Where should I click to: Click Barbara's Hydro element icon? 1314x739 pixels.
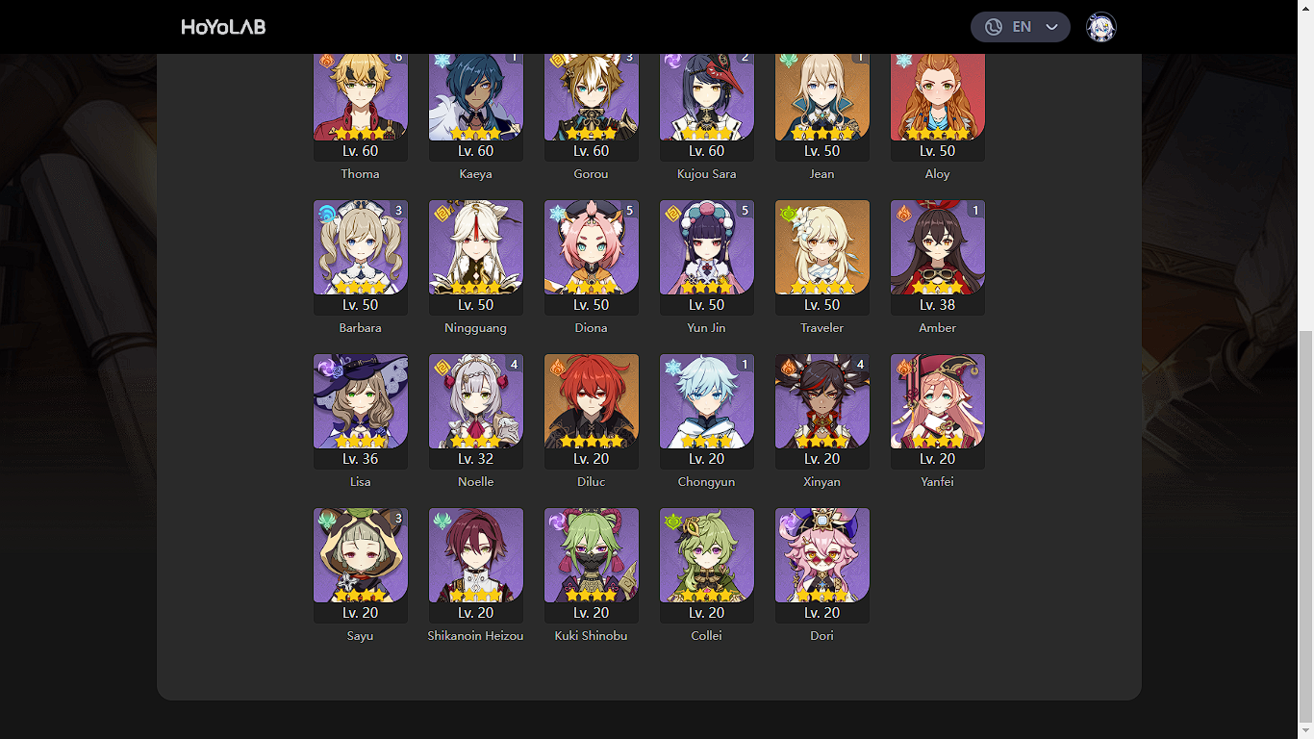328,214
